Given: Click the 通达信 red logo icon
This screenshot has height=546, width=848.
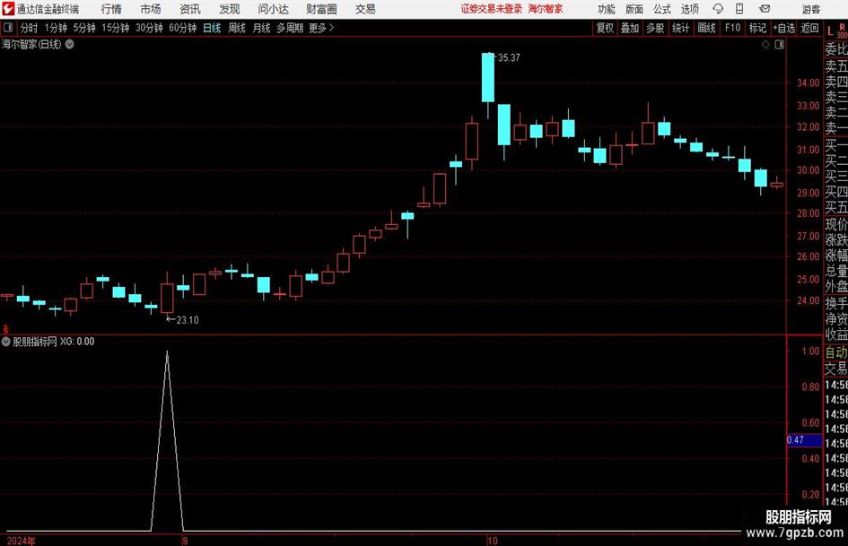Looking at the screenshot, I should [8, 9].
